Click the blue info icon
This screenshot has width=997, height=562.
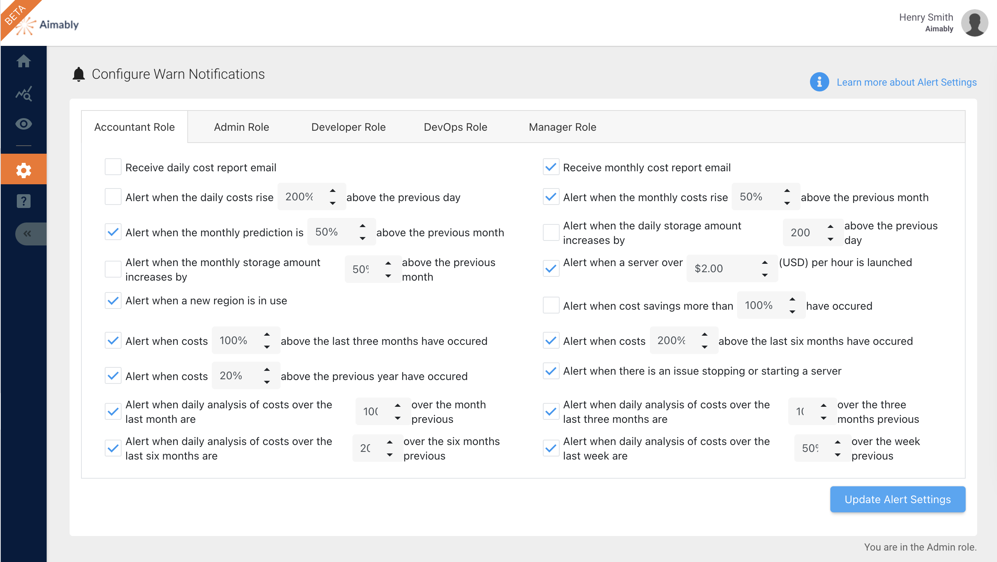coord(819,82)
